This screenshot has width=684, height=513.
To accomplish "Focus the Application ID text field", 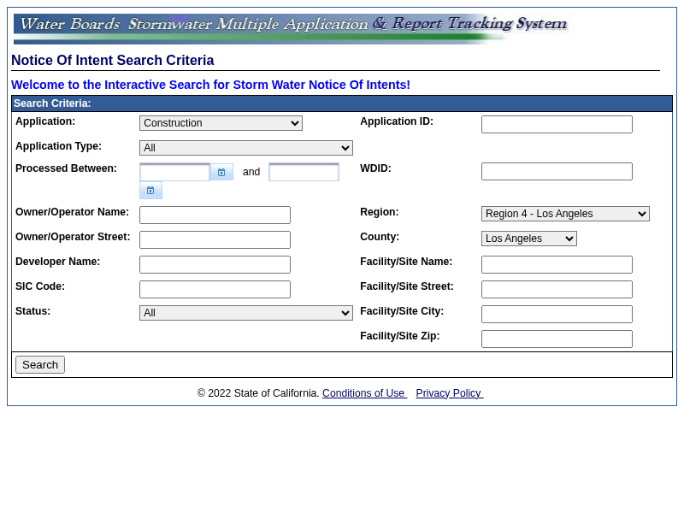I will point(557,125).
